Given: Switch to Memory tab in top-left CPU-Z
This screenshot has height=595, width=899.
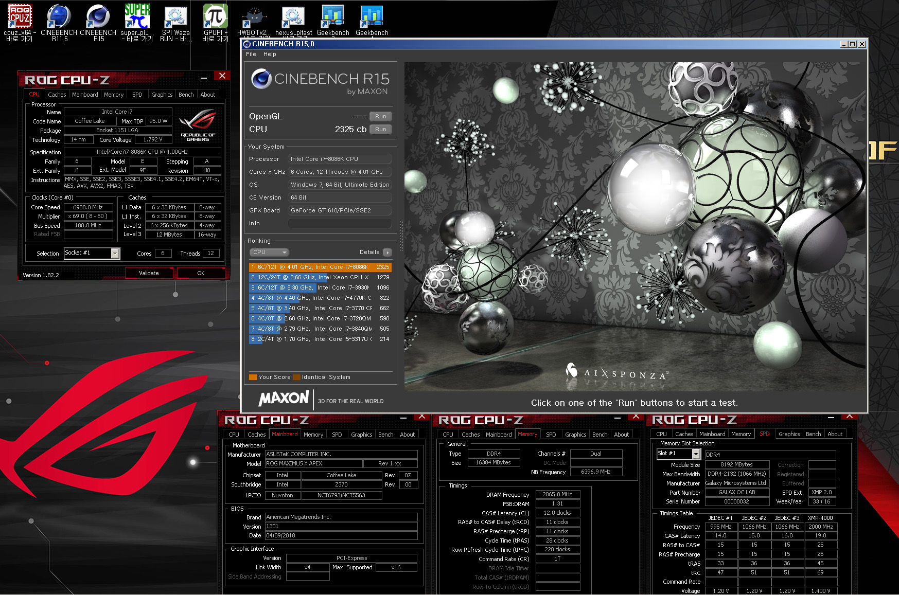Looking at the screenshot, I should click(114, 95).
